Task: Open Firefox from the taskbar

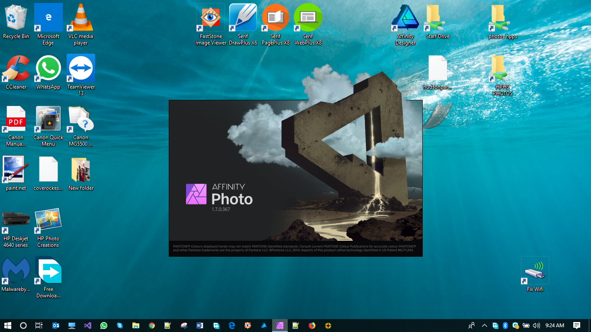Action: 312,326
